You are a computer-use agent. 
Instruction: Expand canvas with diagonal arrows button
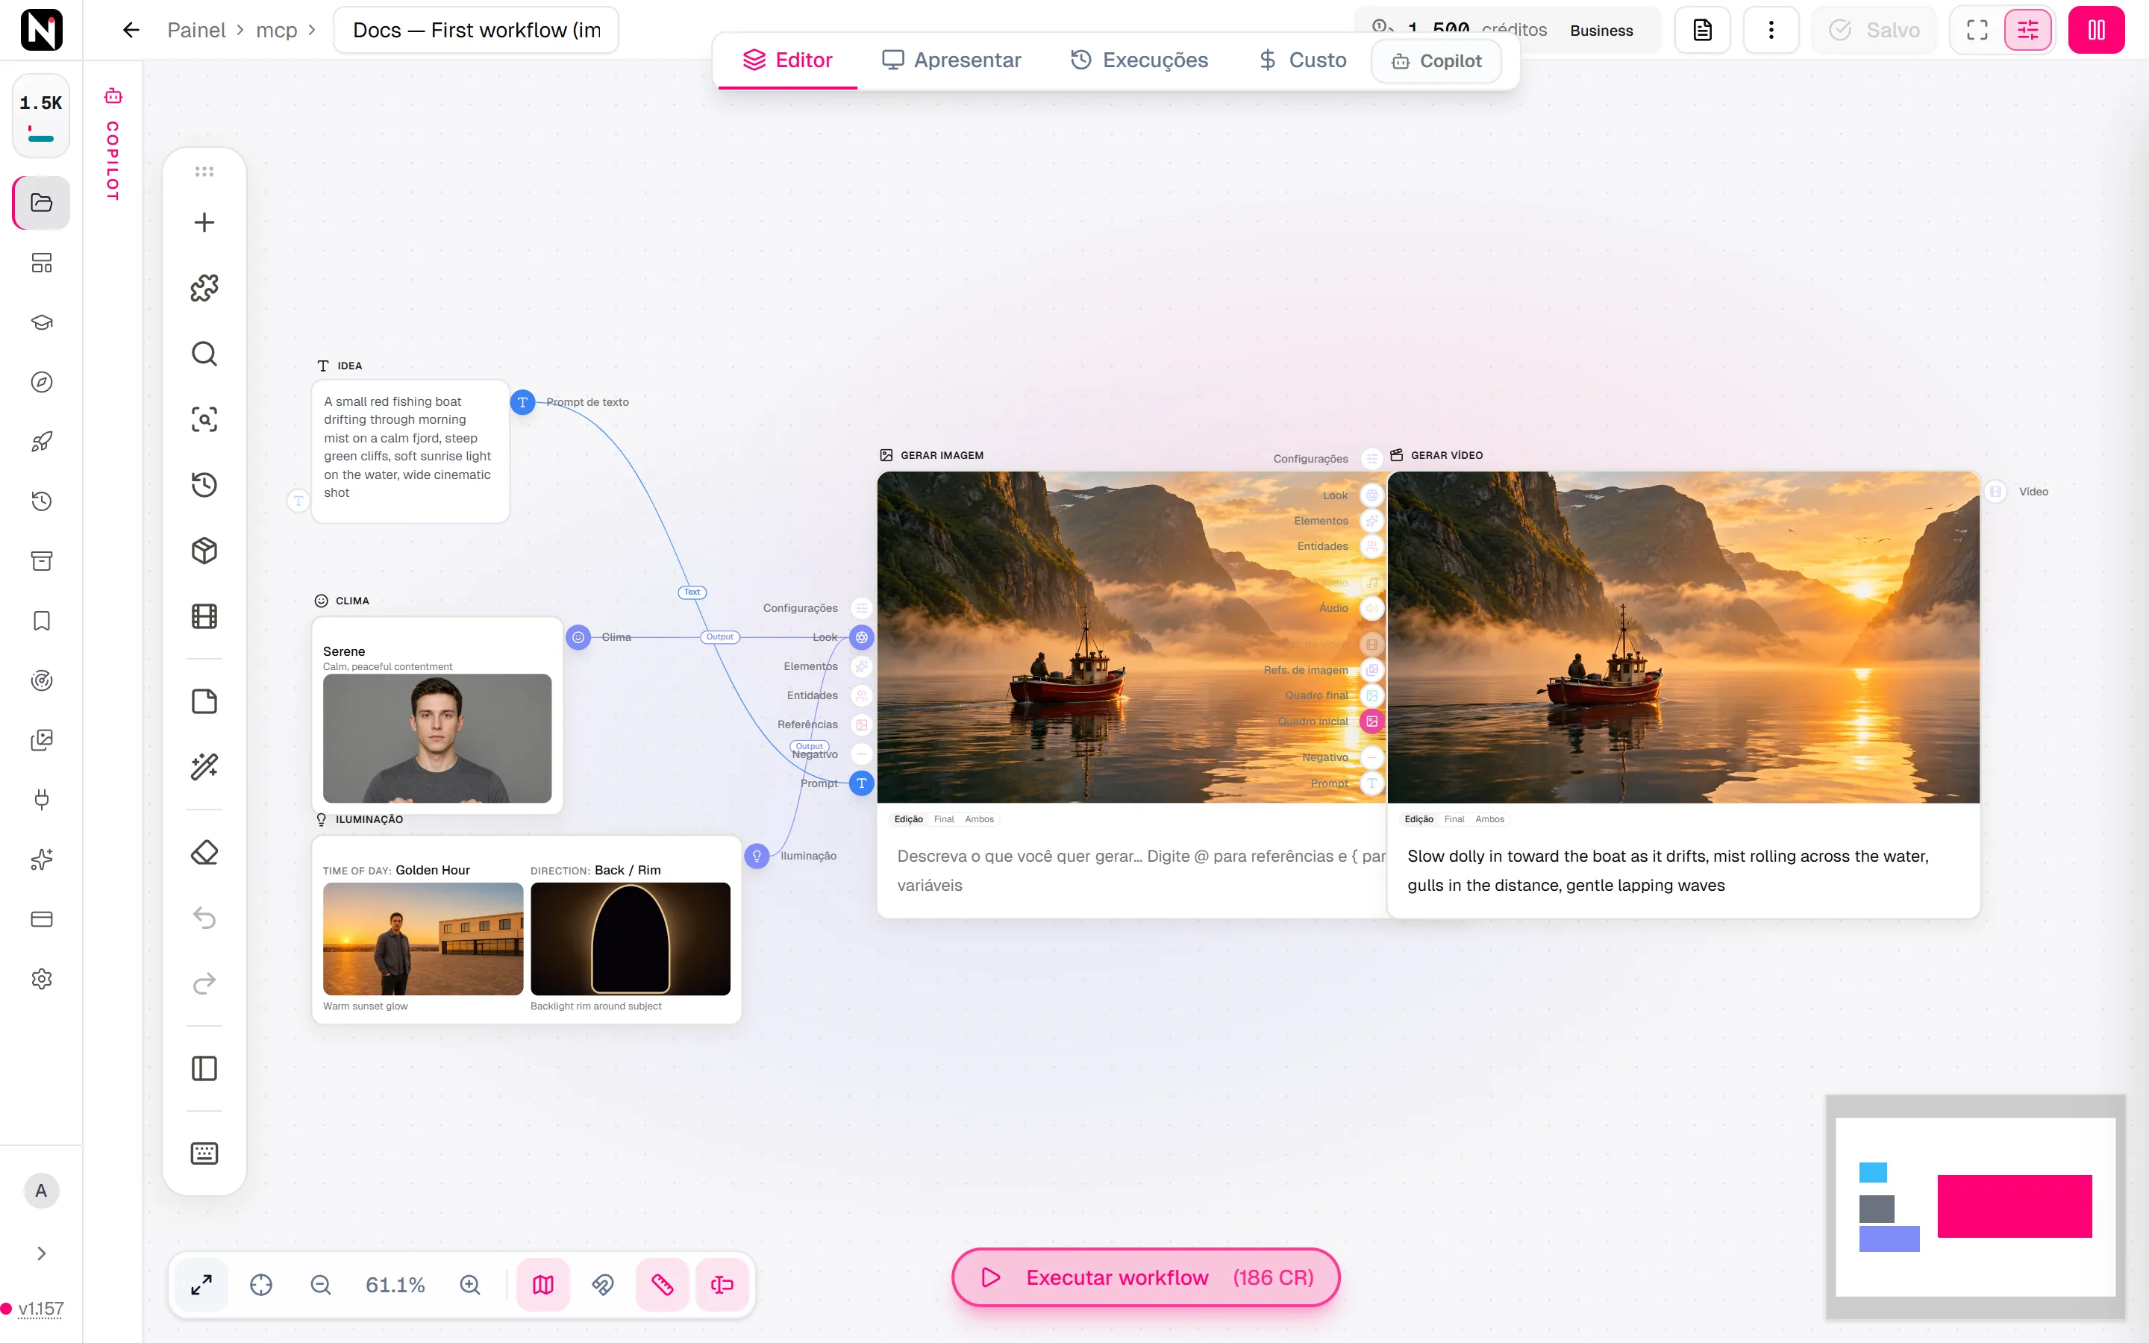pyautogui.click(x=201, y=1284)
